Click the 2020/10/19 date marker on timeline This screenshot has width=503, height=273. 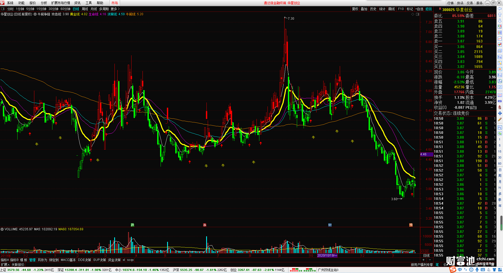pos(327,255)
